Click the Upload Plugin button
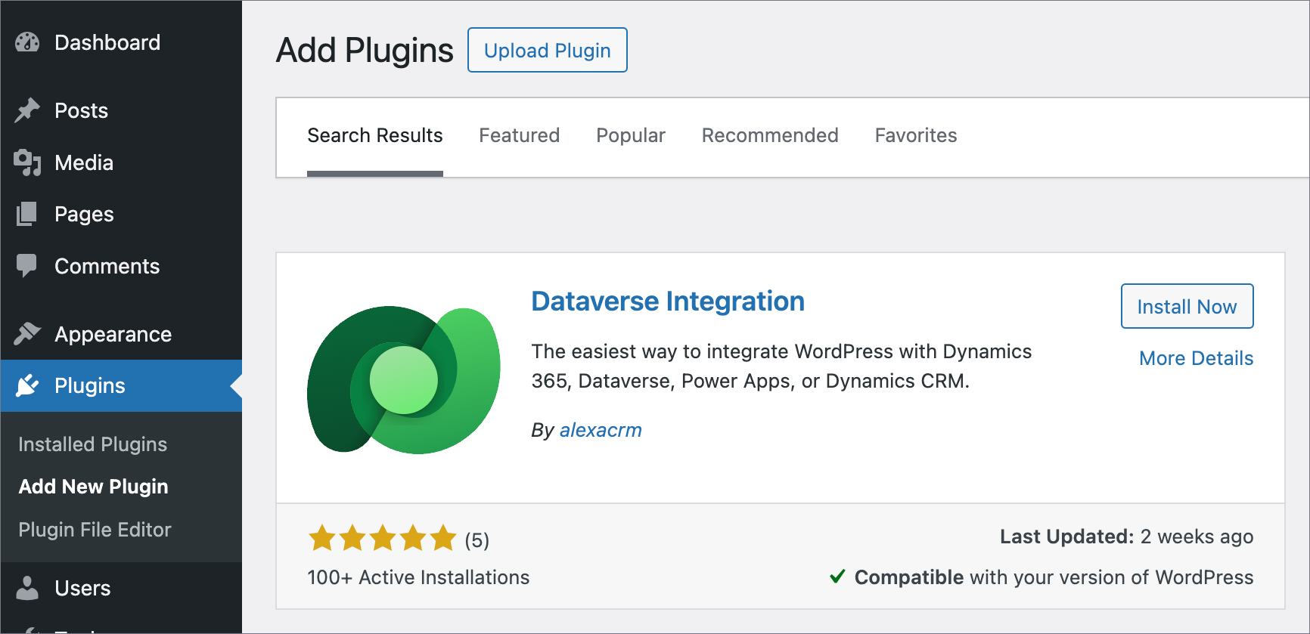This screenshot has height=634, width=1310. coord(548,50)
